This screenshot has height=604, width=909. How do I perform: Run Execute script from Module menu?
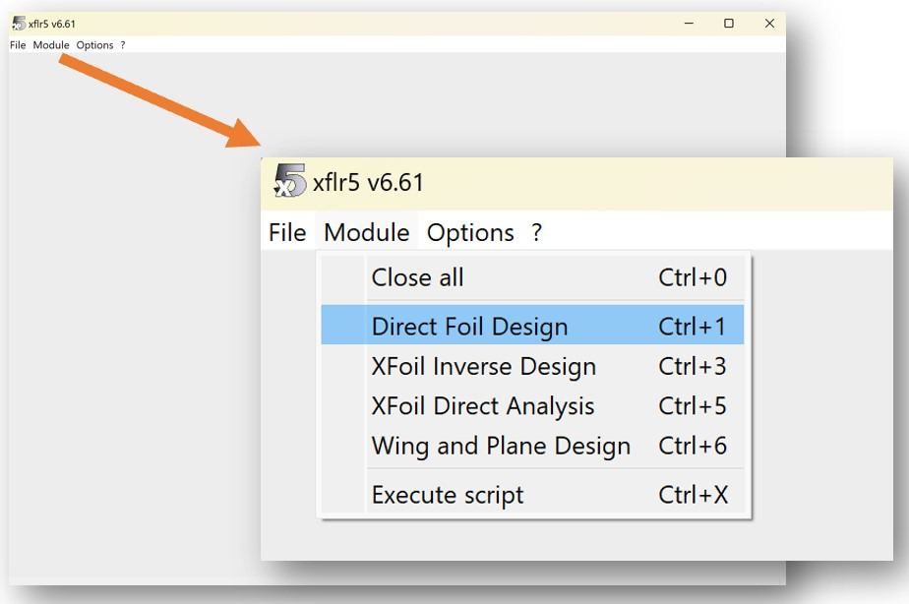click(x=447, y=495)
